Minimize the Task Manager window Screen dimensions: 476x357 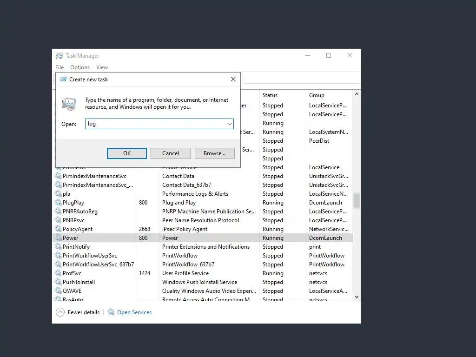point(308,55)
